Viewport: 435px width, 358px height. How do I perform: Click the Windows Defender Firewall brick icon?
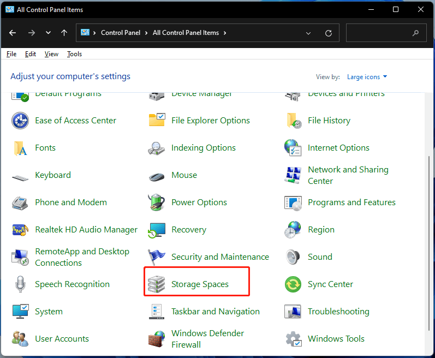tap(157, 339)
